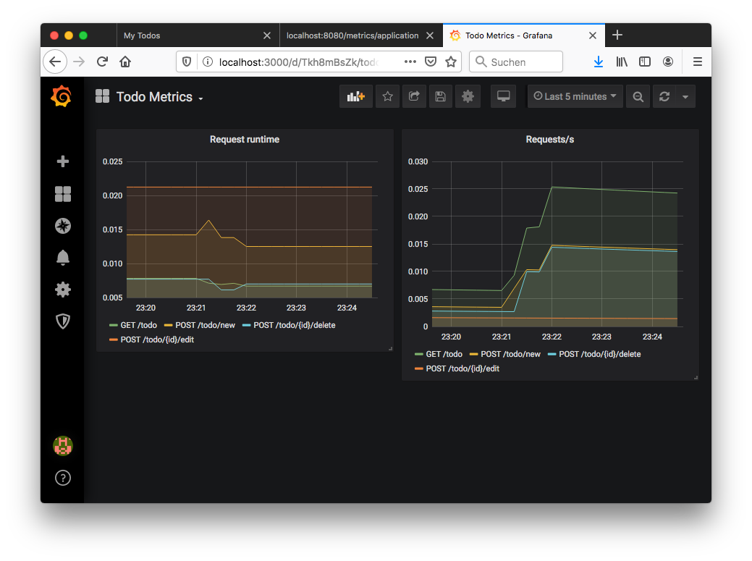Zoom out the time range
This screenshot has height=561, width=752.
tap(638, 96)
